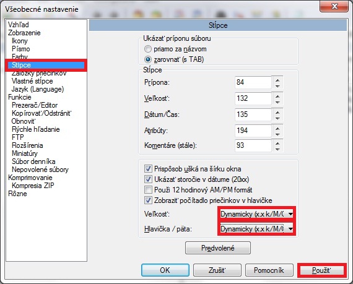Click into the Prípona width field
The height and width of the screenshot is (284, 353).
pos(253,82)
